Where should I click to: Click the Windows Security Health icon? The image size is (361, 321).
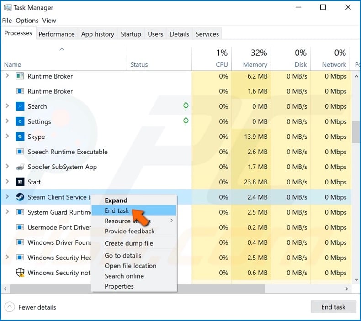point(20,257)
